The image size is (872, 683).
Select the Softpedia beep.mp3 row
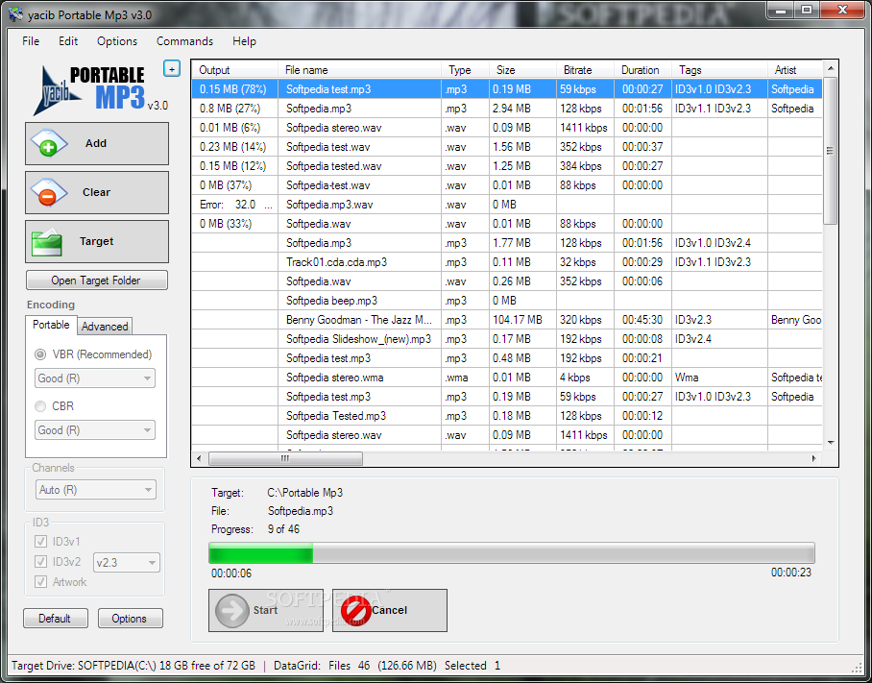click(507, 301)
